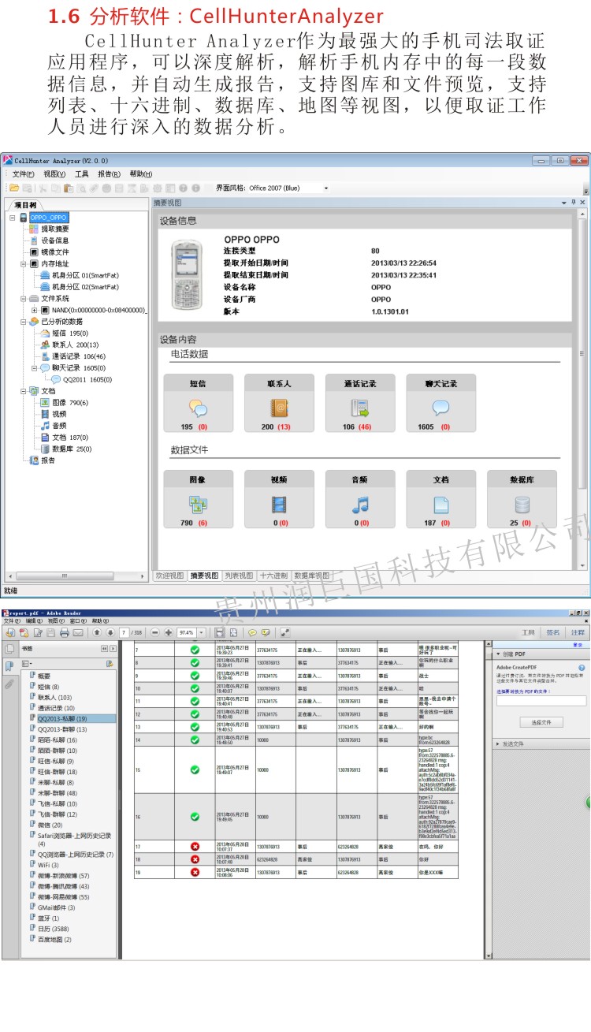Click previous page up-arrow in Adobe Reader
Viewport: 591px width, 1032px height.
(97, 632)
